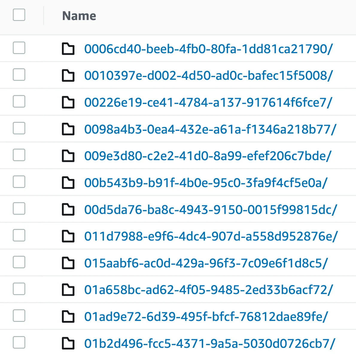Click folder icon beside 011d7988-e9f6-4dc4-907d-a558d952876e/
The image size is (356, 355).
point(68,236)
